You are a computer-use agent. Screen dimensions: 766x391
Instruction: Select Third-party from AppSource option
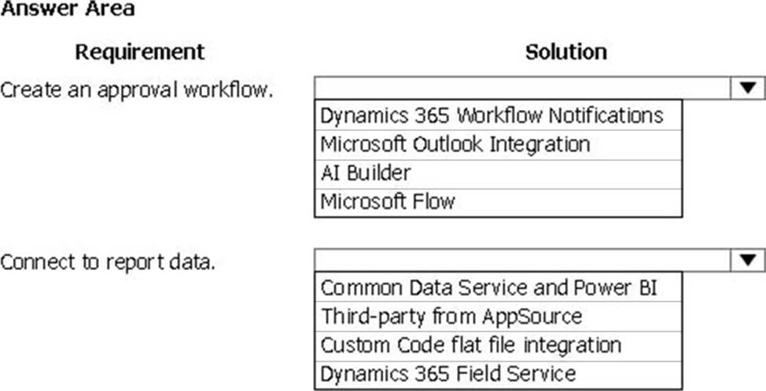499,316
